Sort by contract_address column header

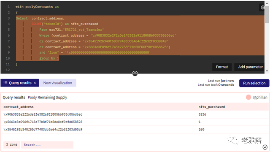pyautogui.click(x=19, y=107)
